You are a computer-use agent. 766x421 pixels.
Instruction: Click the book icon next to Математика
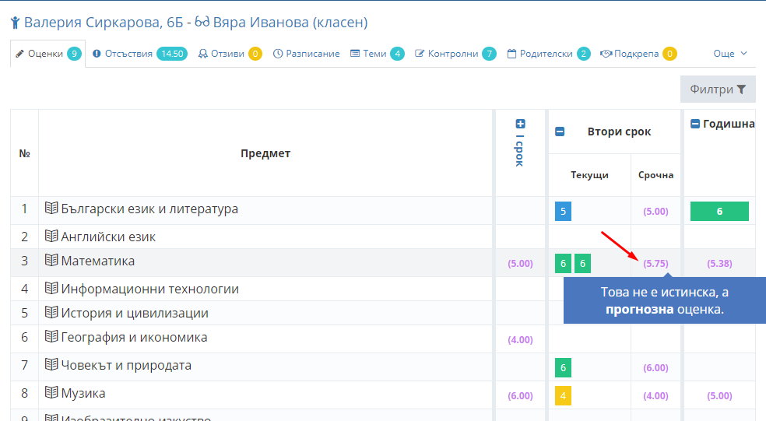[x=51, y=261]
